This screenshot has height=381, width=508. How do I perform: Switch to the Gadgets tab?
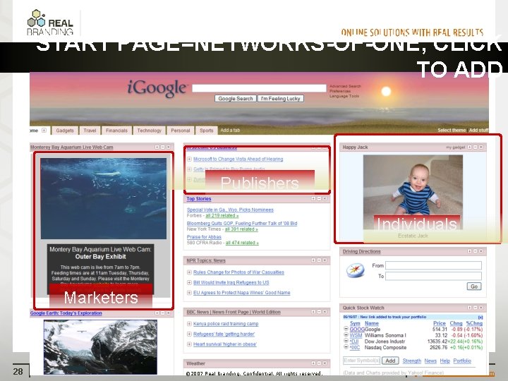[x=65, y=131]
